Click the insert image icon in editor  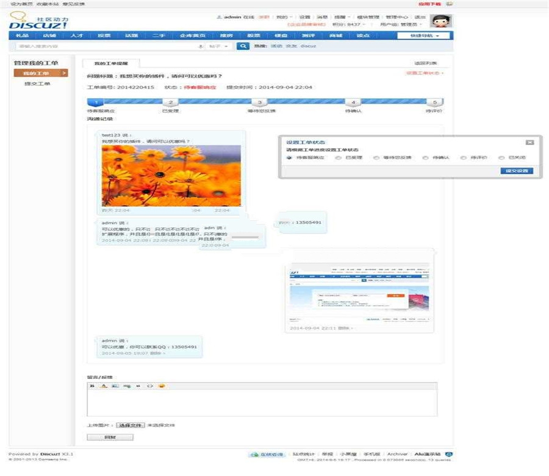[x=115, y=386]
